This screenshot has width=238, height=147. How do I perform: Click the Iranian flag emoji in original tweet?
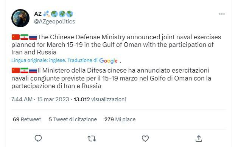pyautogui.click(x=25, y=37)
